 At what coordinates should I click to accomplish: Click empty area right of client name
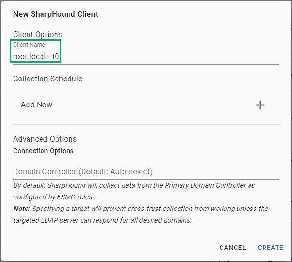(x=169, y=56)
